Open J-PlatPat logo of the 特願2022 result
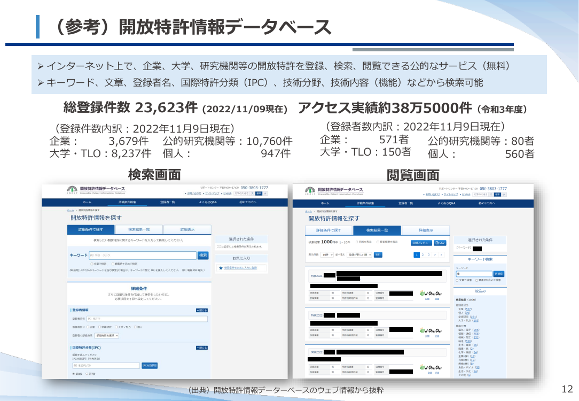 click(x=431, y=330)
